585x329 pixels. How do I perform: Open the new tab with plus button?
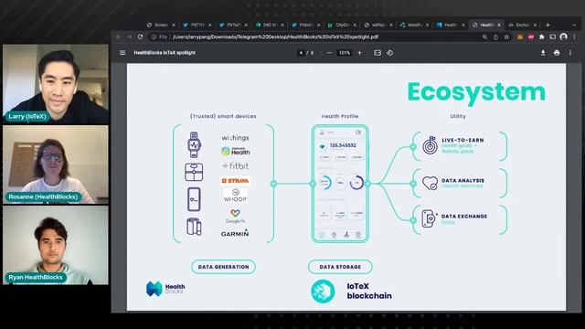[x=548, y=25]
